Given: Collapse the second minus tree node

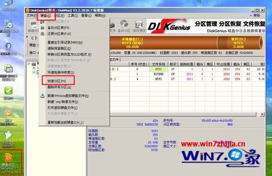Looking at the screenshot, I should pyautogui.click(x=34, y=72).
